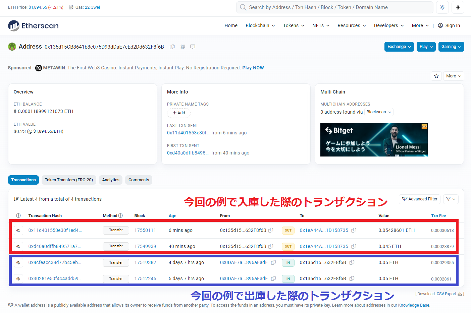Click the Bitget Lionel Messi ad banner

[x=374, y=140]
